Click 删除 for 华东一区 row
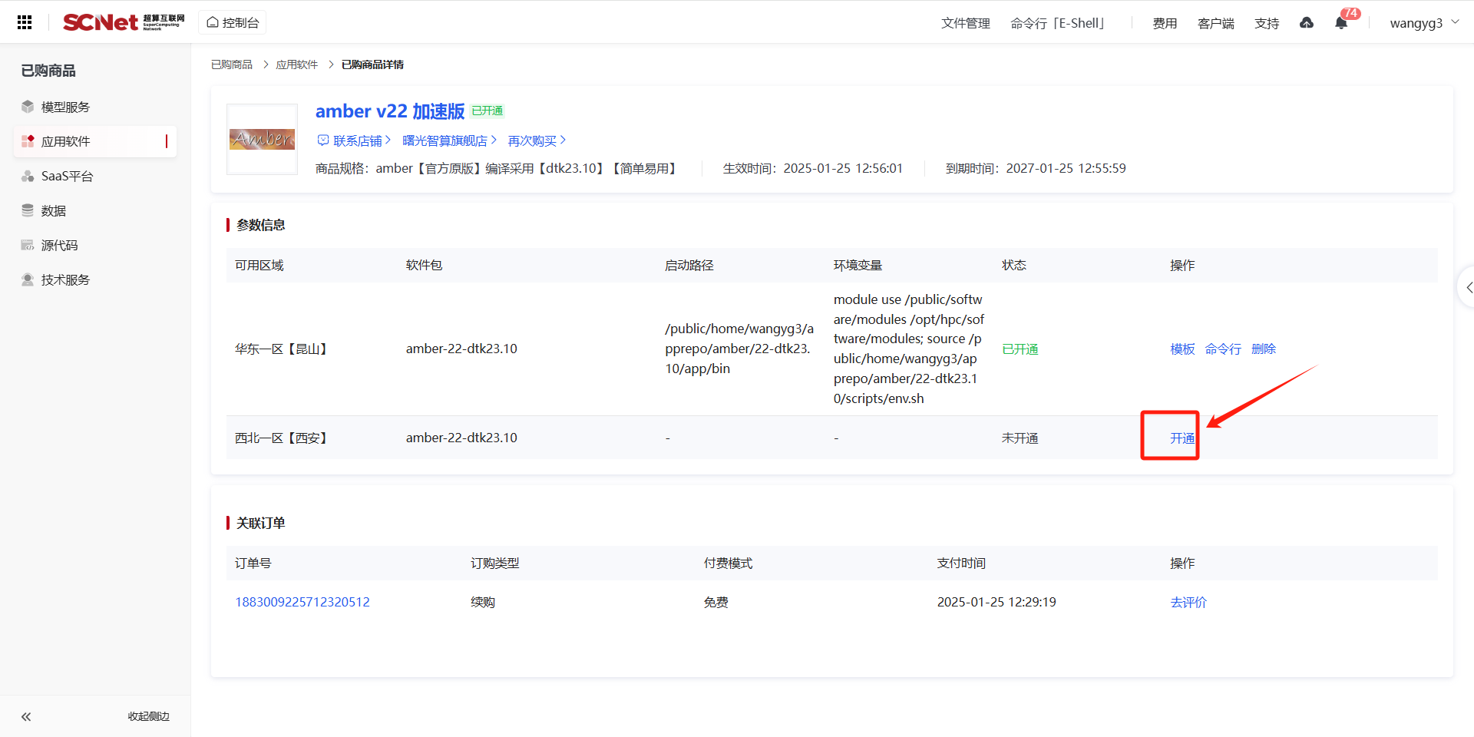 point(1263,349)
